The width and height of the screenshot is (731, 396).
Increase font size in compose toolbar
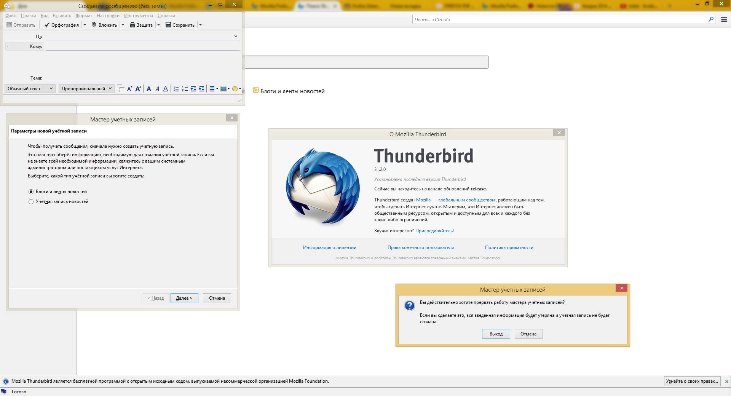pyautogui.click(x=138, y=89)
